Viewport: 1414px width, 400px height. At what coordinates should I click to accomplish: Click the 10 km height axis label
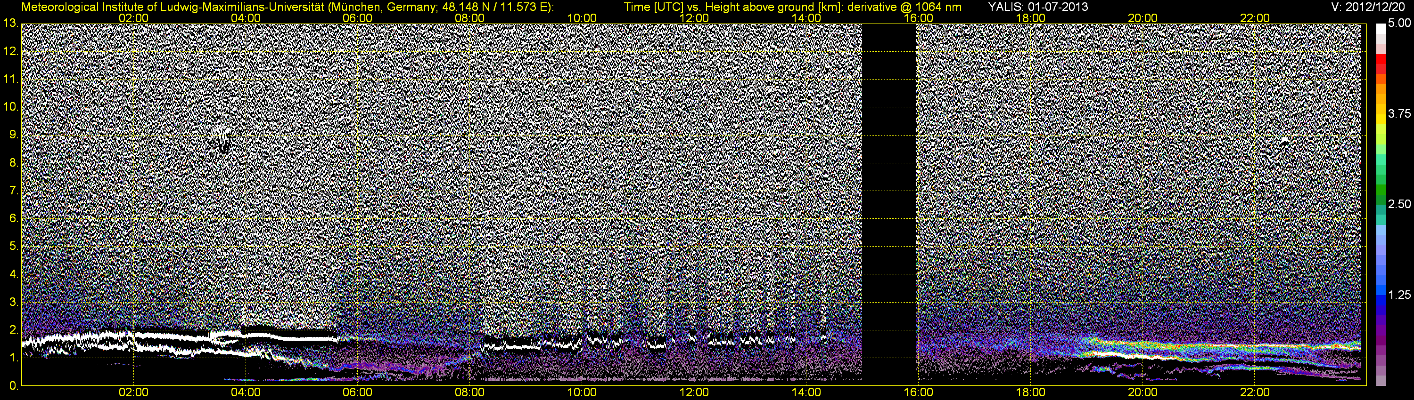(10, 107)
